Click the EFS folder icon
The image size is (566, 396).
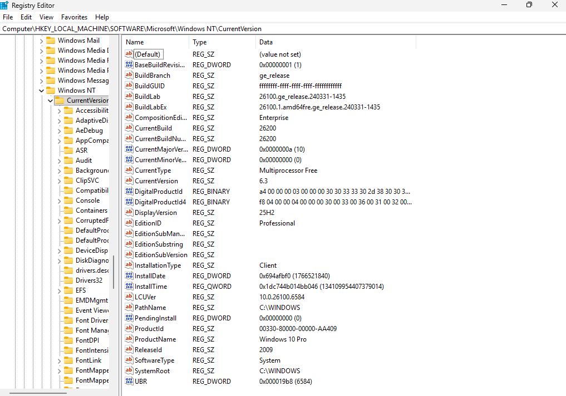tap(68, 290)
